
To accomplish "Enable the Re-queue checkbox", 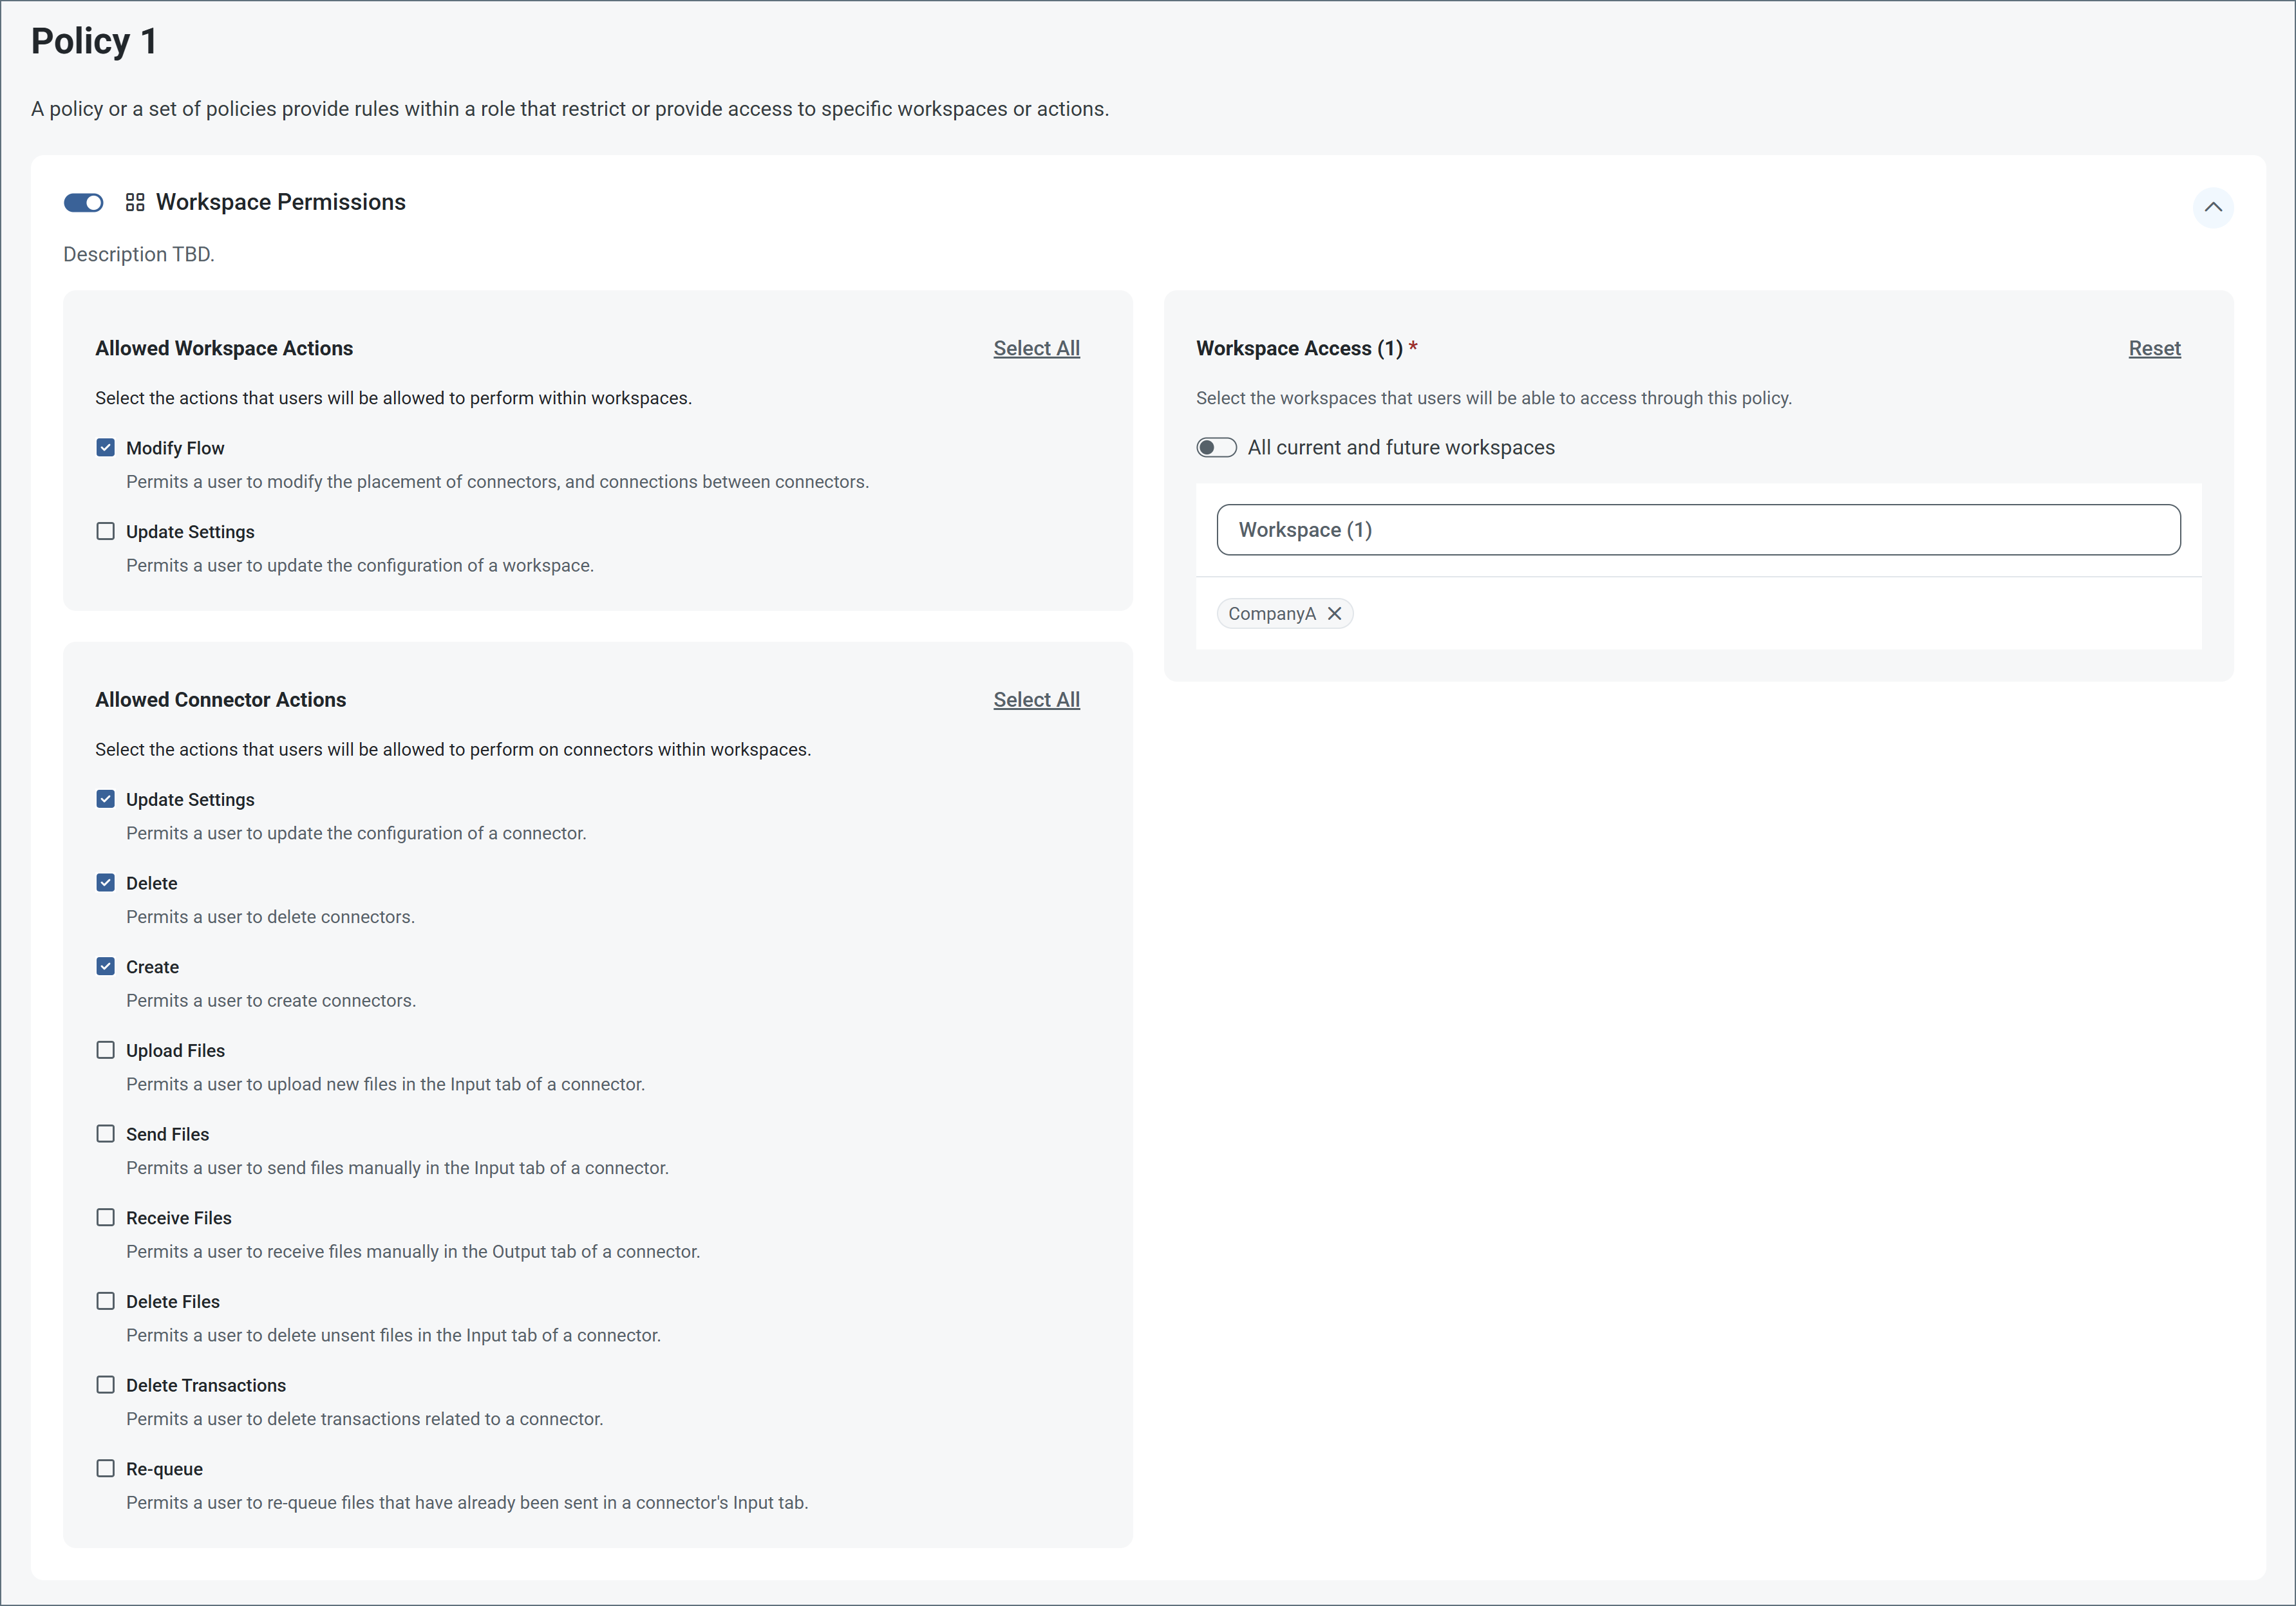I will coord(106,1468).
